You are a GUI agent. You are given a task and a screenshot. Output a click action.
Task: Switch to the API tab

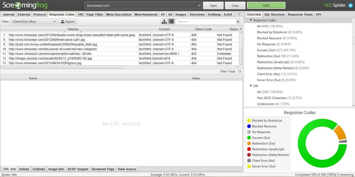(x=319, y=15)
